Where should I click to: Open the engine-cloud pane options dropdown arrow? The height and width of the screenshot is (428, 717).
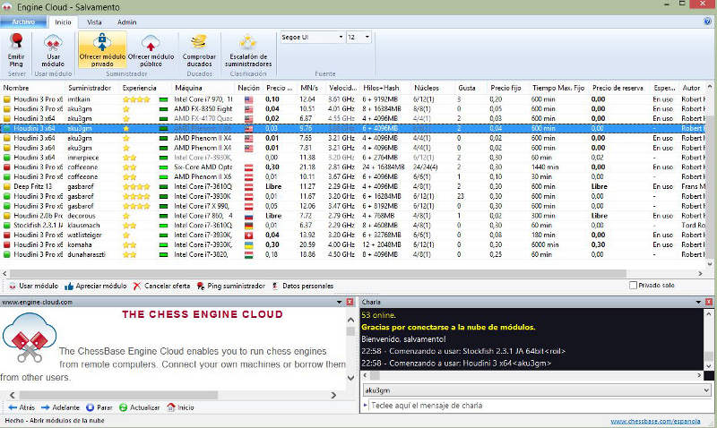[x=340, y=302]
